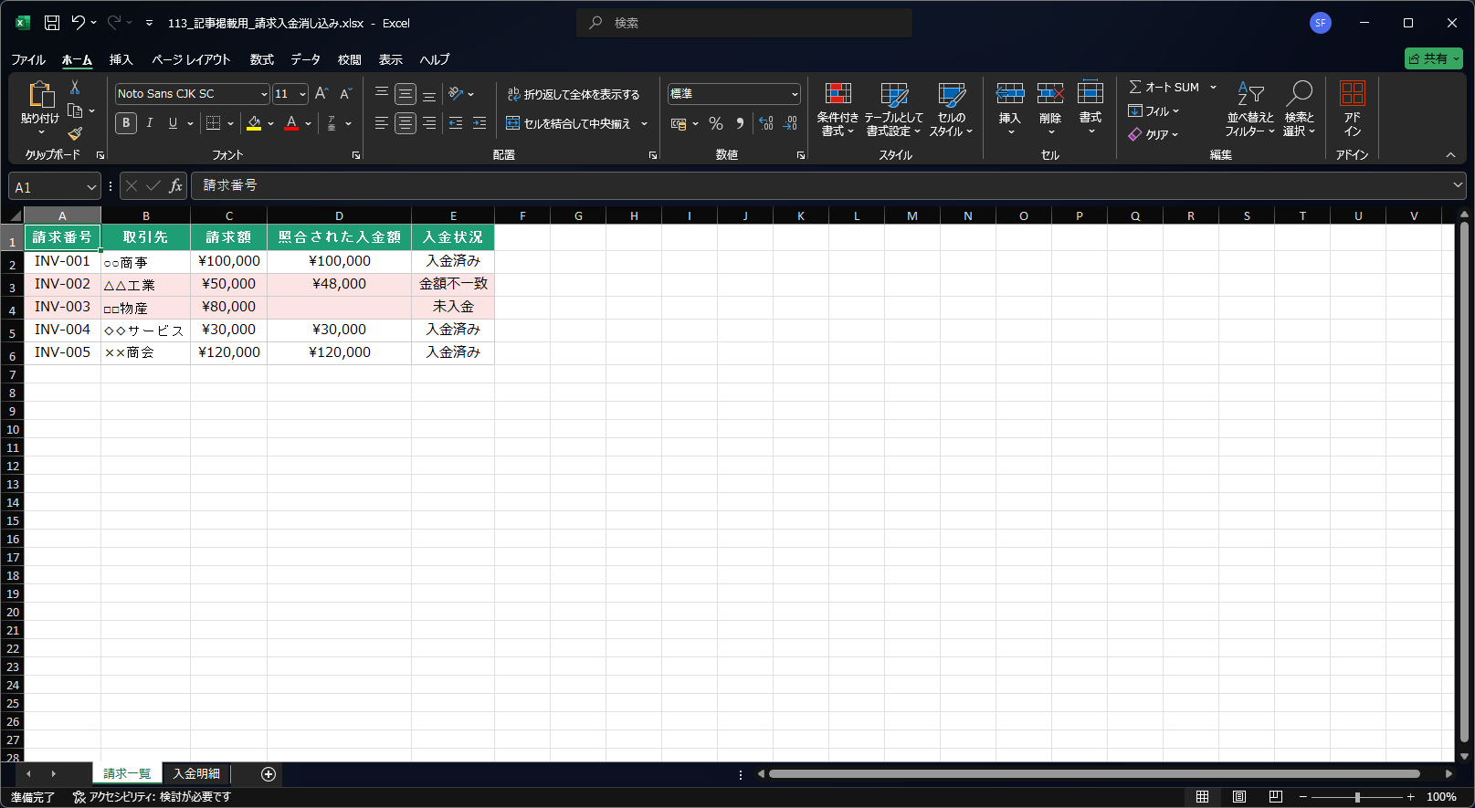Viewport: 1475px width, 808px height.
Task: Undo the last action
Action: 79,23
